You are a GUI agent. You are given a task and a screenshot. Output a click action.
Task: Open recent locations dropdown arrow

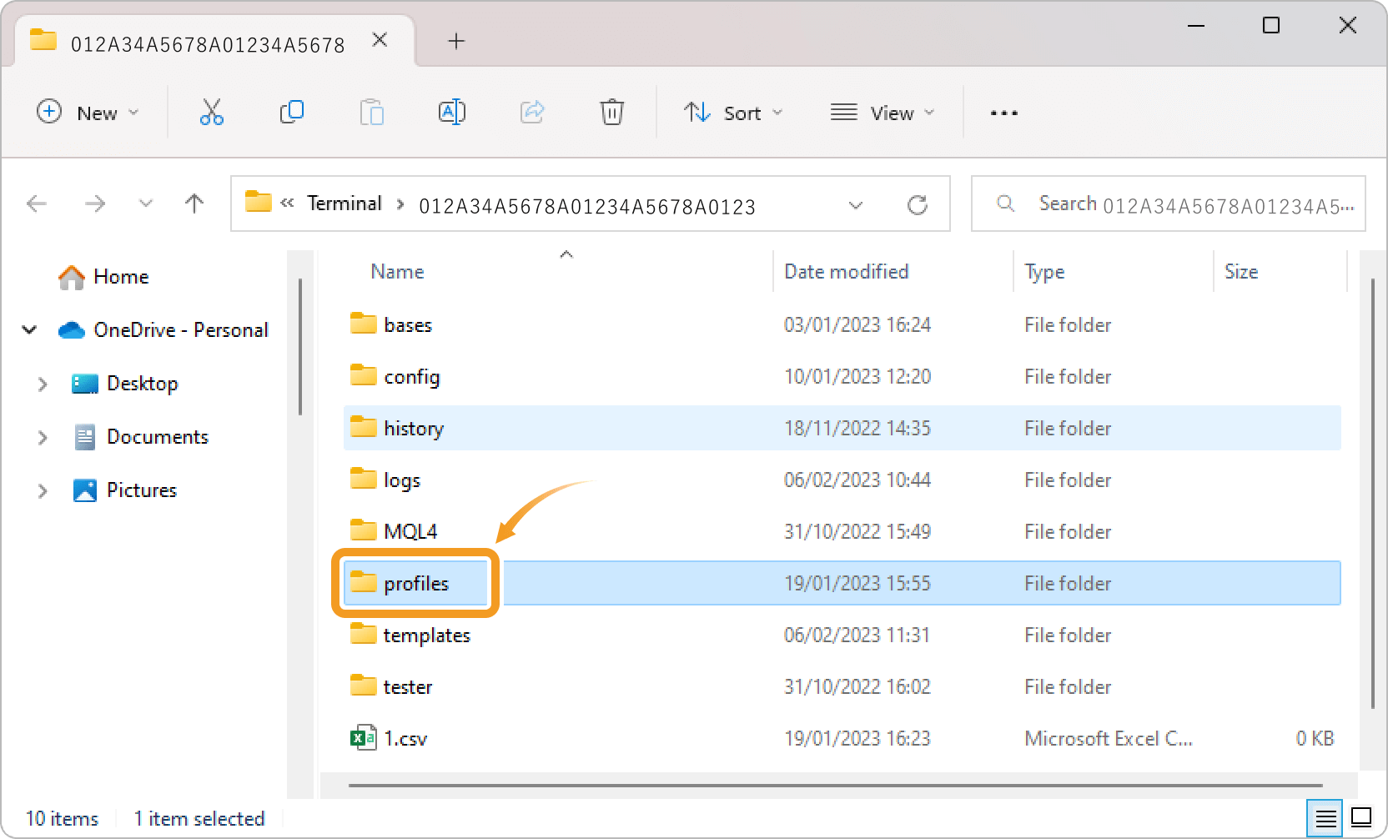tap(146, 203)
